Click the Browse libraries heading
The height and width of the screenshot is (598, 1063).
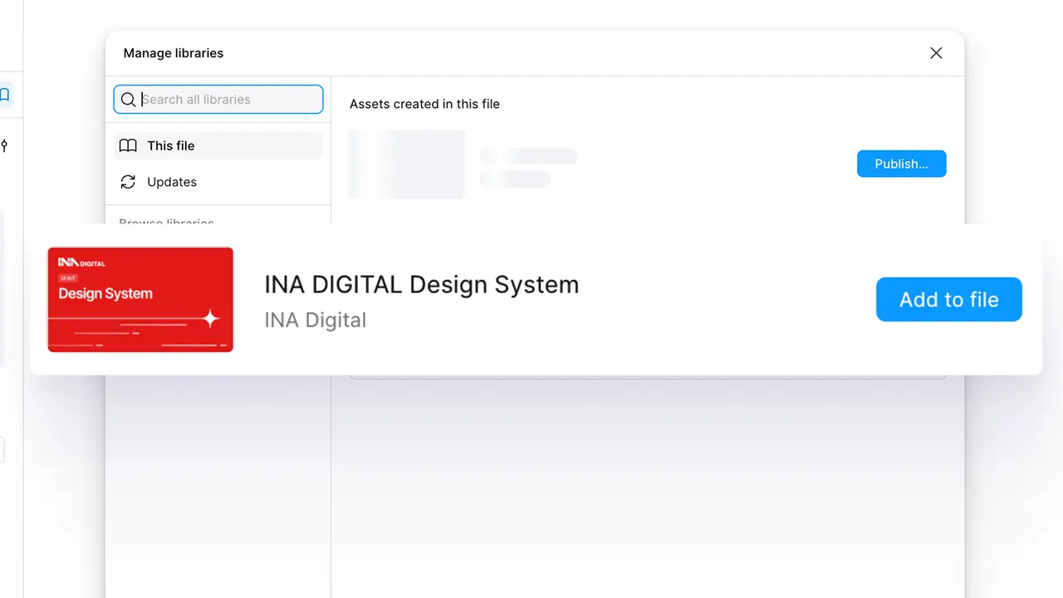tap(166, 221)
